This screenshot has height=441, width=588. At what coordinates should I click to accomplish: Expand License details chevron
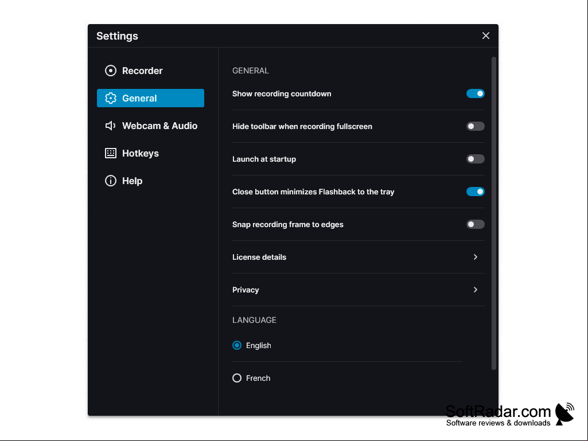tap(475, 257)
